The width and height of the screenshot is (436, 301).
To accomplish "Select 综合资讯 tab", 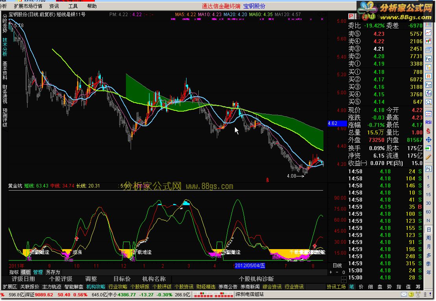I will click(x=272, y=287).
